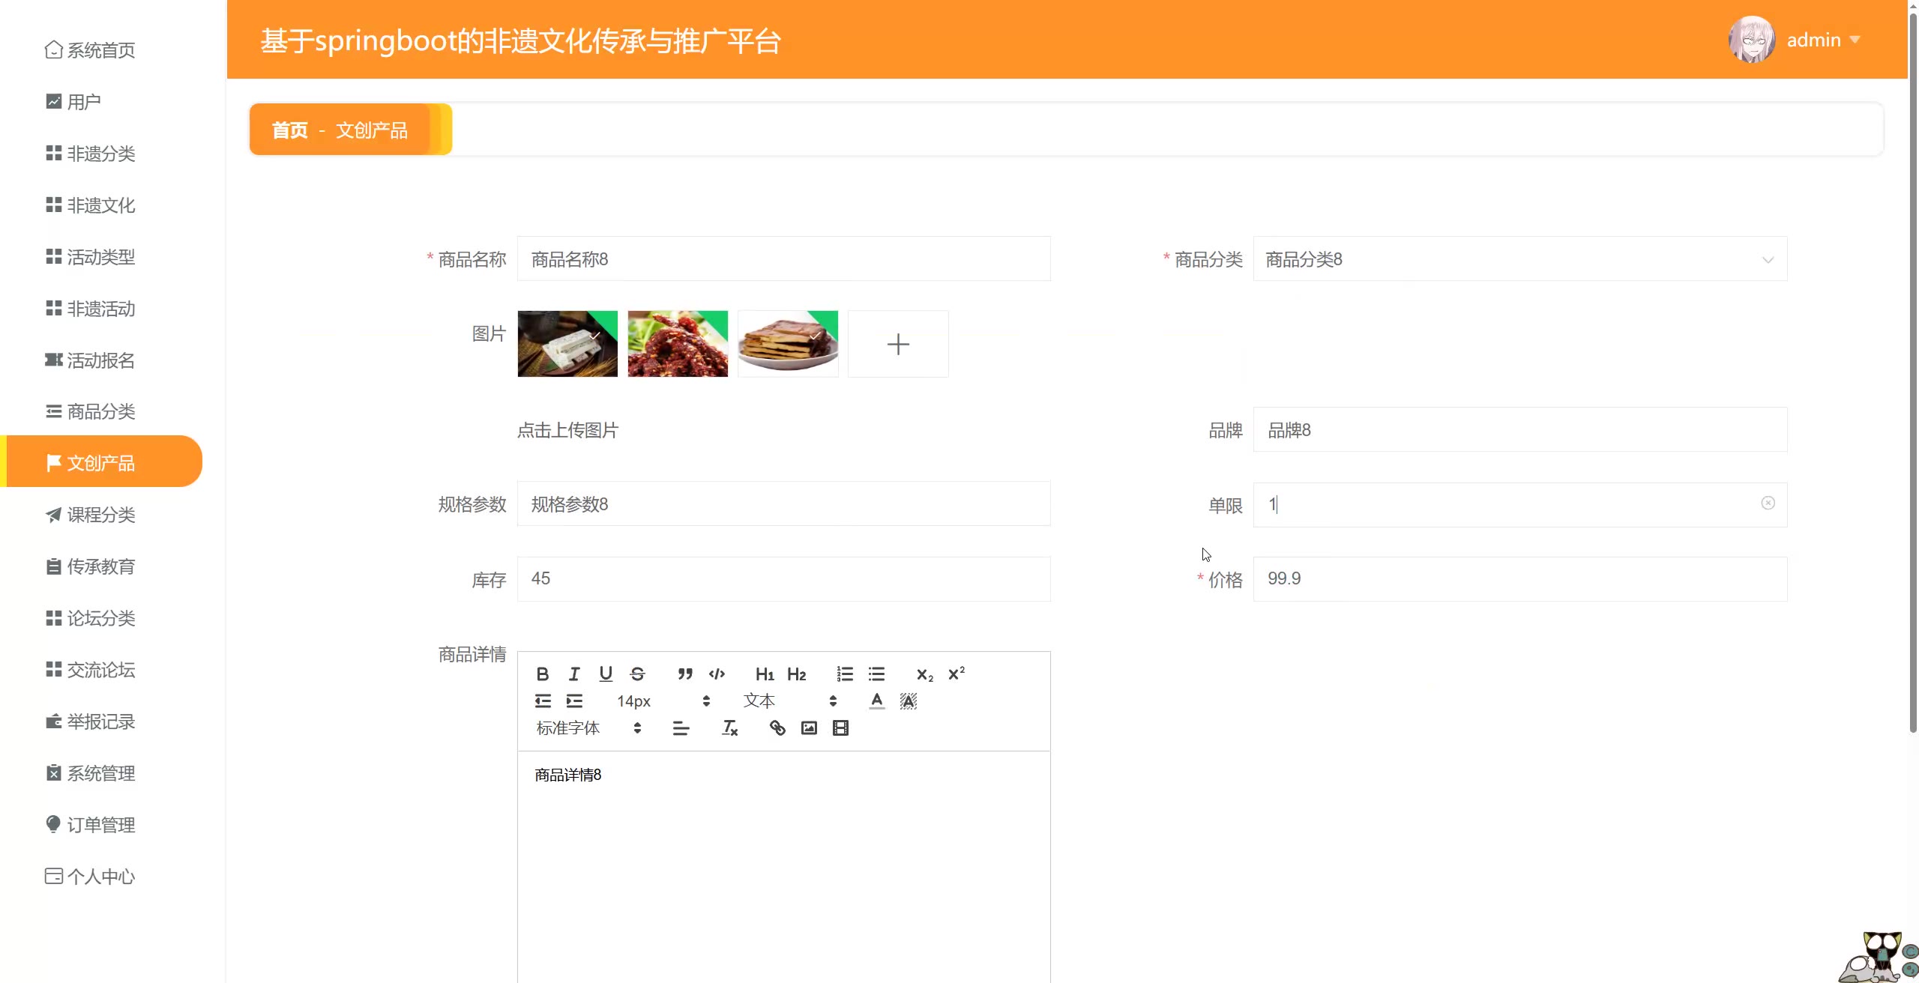Open 订单管理 in the sidebar menu
Screen dimensions: 1919x983
[x=100, y=825]
